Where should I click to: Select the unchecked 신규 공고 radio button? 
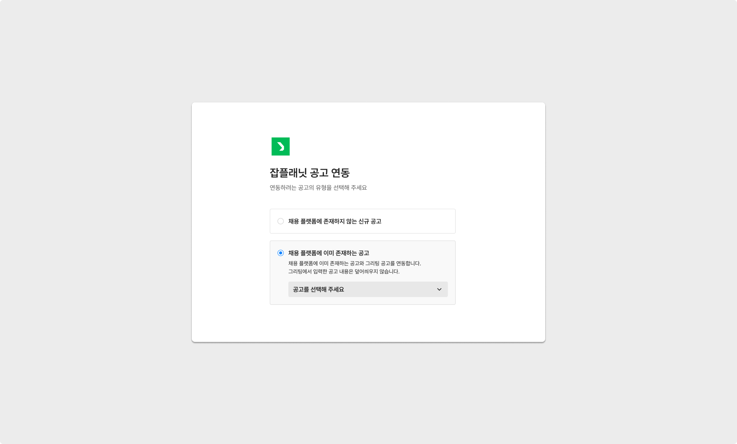(280, 221)
